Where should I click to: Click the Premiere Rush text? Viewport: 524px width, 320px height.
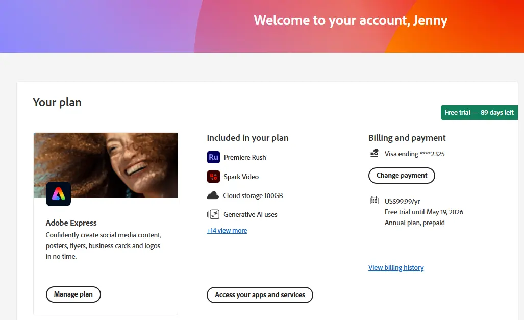click(x=245, y=157)
